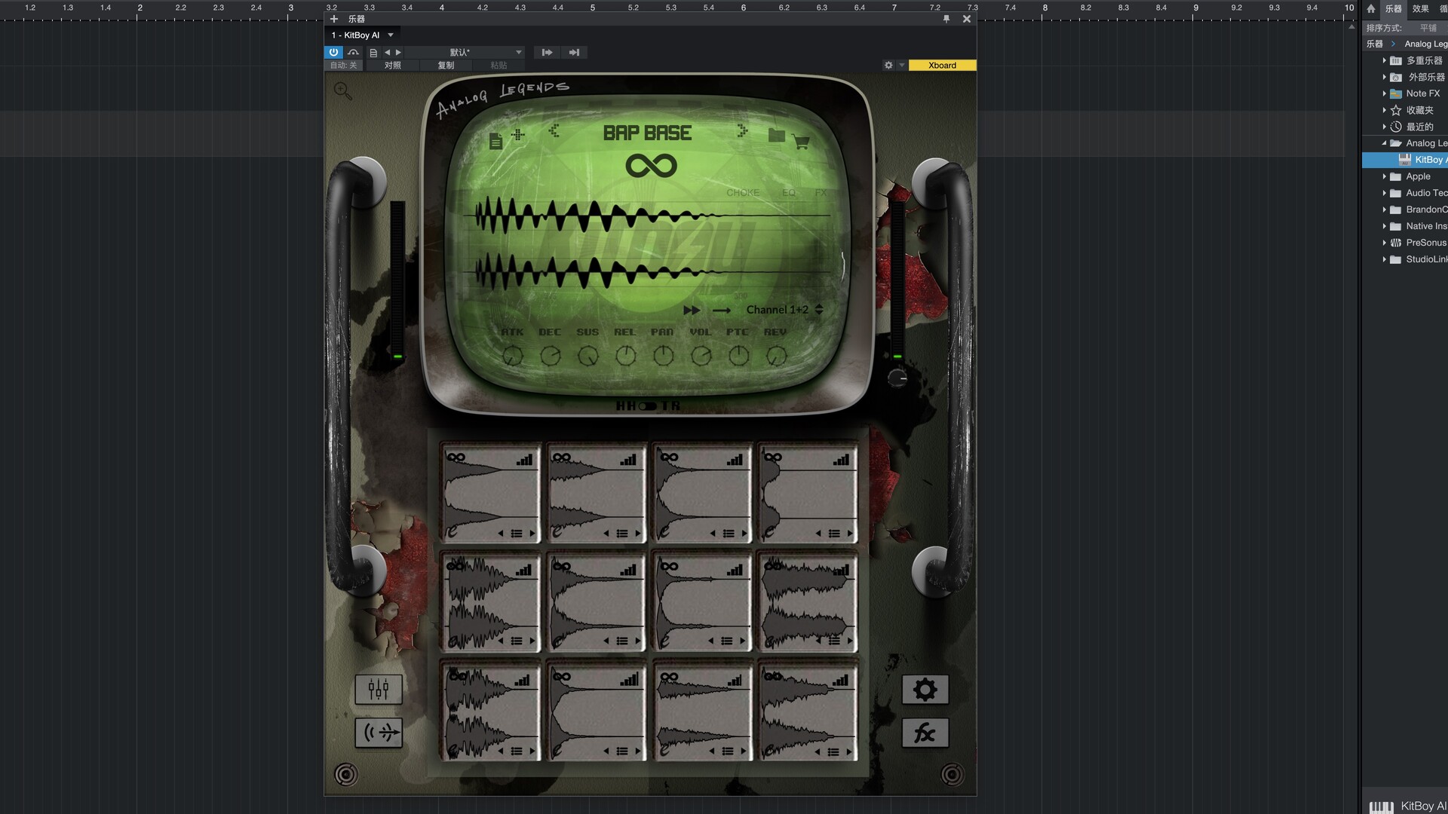Adjust the DEC knob
This screenshot has height=814, width=1448.
click(x=551, y=356)
